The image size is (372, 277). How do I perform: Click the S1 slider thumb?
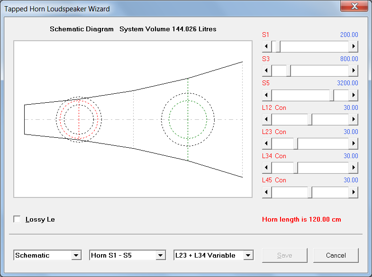278,46
